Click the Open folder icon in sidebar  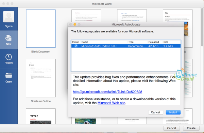coord(8,76)
